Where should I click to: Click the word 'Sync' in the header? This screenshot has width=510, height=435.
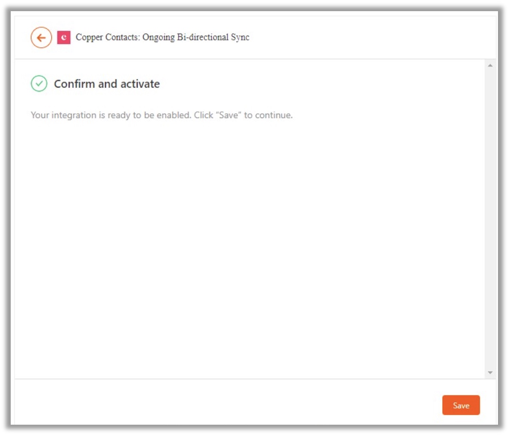coord(240,38)
